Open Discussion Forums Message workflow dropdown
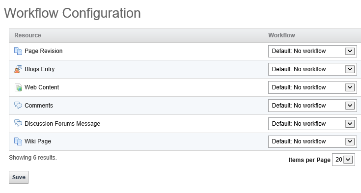This screenshot has width=361, height=193. pos(312,124)
